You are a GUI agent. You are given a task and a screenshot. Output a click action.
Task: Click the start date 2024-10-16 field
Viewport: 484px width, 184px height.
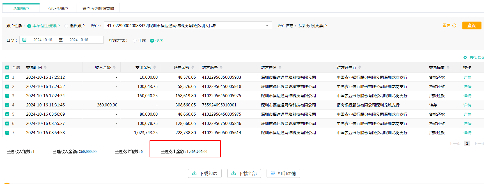pyautogui.click(x=43, y=40)
